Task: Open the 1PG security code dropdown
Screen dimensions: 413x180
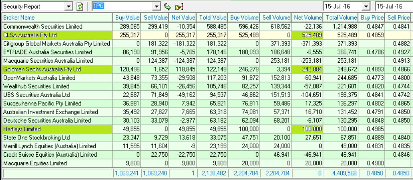Action: pyautogui.click(x=157, y=6)
